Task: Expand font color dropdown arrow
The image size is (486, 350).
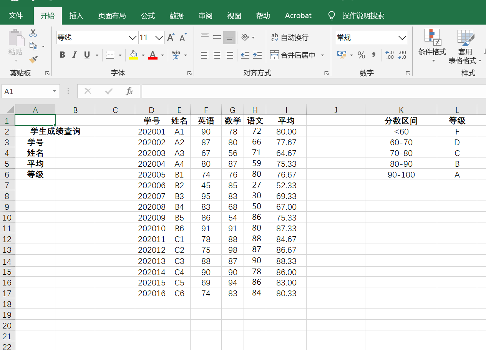Action: coord(163,55)
